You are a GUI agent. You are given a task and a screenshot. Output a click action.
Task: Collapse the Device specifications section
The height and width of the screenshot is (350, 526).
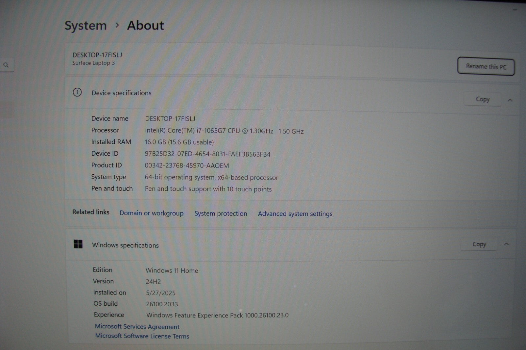coord(510,100)
